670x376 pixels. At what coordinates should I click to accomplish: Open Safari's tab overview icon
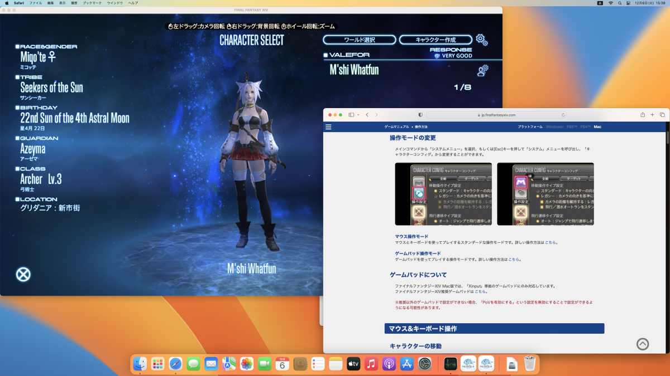(662, 115)
